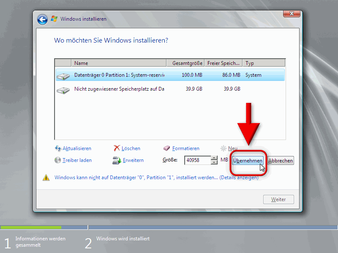Click the Aktualisieren refresh icon
Image resolution: width=338 pixels, height=253 pixels.
pos(58,148)
